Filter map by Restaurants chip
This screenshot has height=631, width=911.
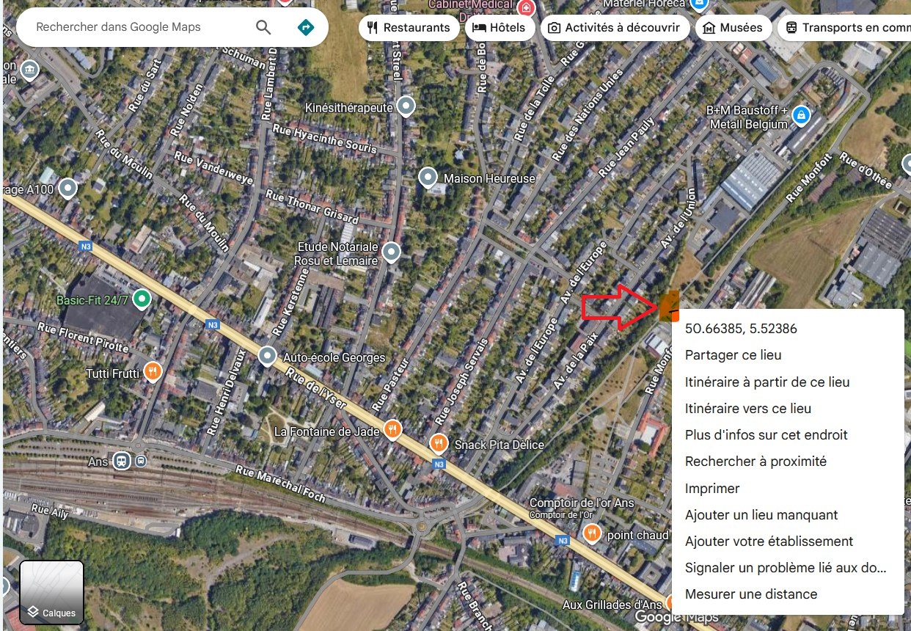(409, 28)
